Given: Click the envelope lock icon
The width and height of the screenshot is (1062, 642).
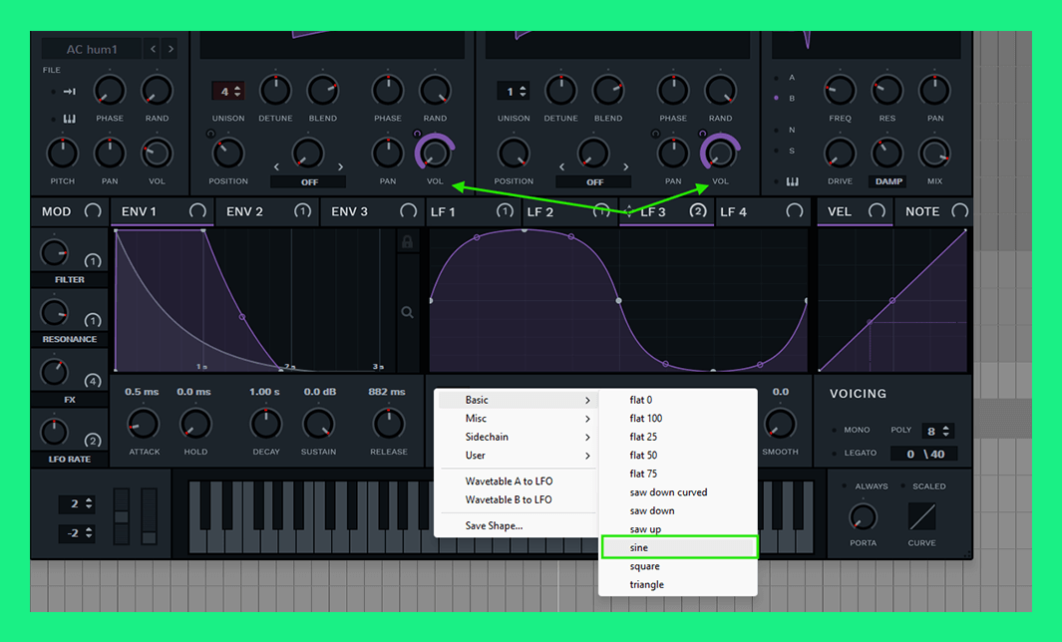Looking at the screenshot, I should pyautogui.click(x=407, y=242).
